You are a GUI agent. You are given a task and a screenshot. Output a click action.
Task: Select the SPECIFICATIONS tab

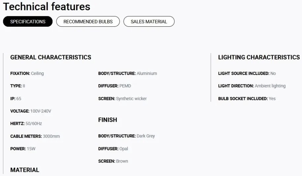coord(28,21)
